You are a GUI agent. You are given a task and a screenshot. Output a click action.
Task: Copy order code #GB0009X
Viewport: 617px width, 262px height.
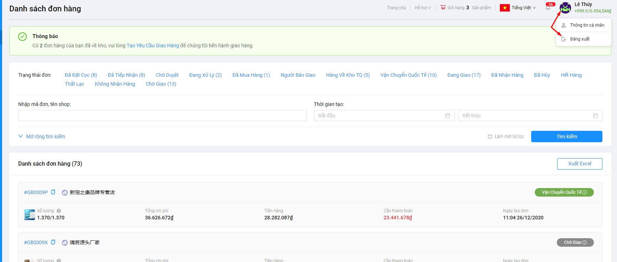[53, 242]
